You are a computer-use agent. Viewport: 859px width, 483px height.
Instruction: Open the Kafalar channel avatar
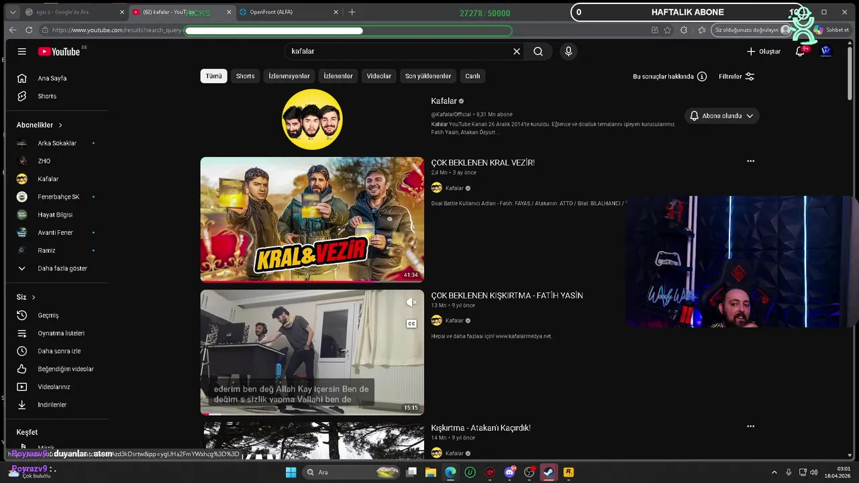312,119
